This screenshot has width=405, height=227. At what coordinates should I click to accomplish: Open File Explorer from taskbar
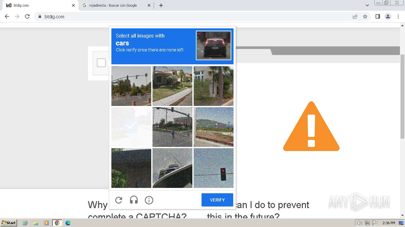(36, 223)
